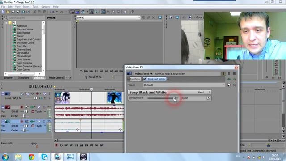The height and width of the screenshot is (161, 286).
Task: Click Remove Selected Plug-In icon in Video Event FX
Action: (x=234, y=79)
